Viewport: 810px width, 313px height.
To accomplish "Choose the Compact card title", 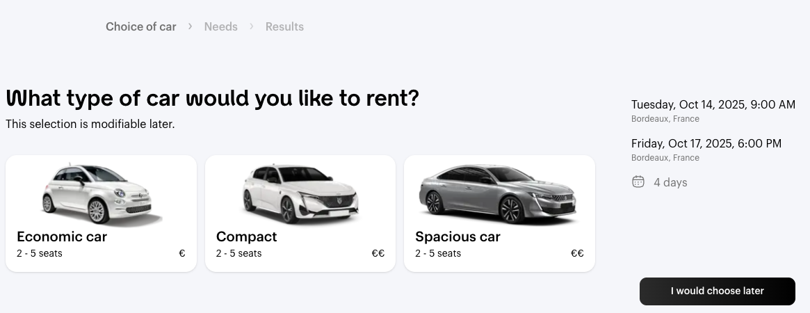I will tap(247, 236).
